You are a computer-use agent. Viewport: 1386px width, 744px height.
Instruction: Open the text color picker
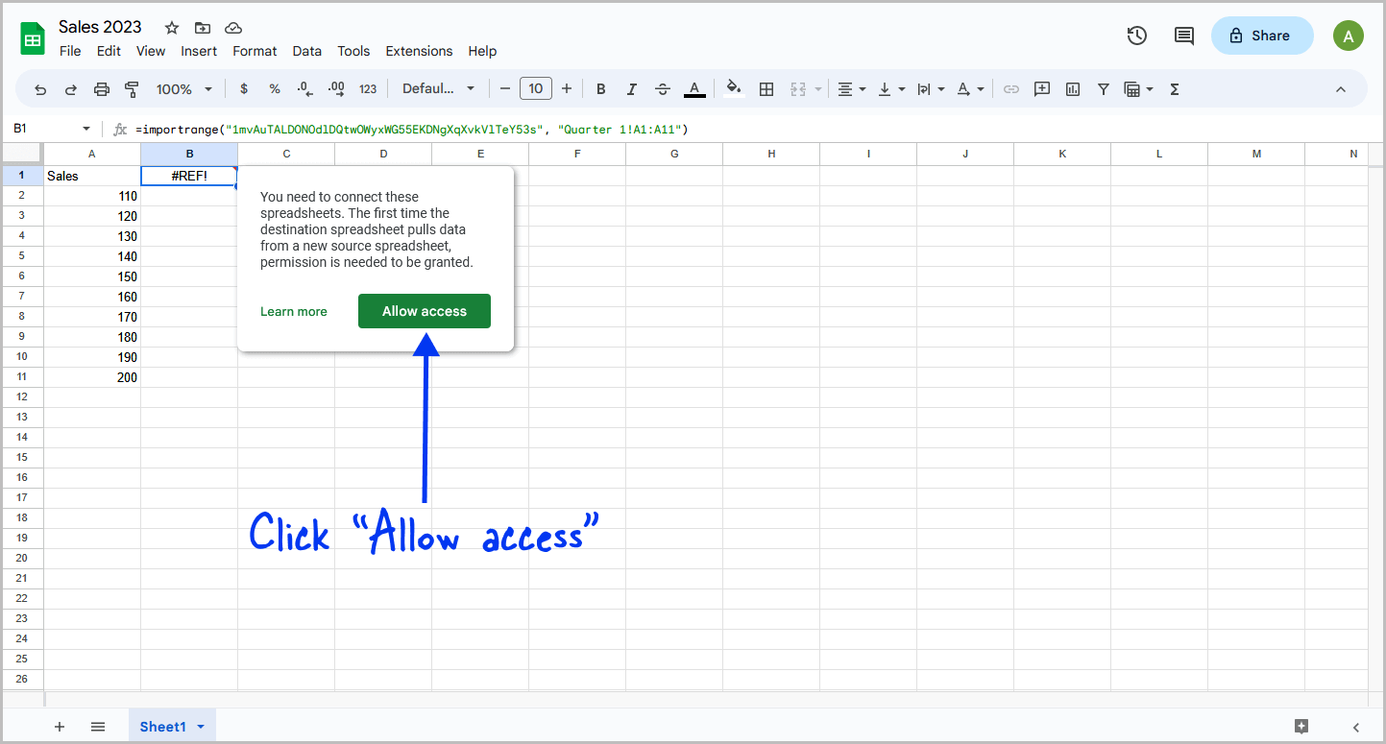694,88
